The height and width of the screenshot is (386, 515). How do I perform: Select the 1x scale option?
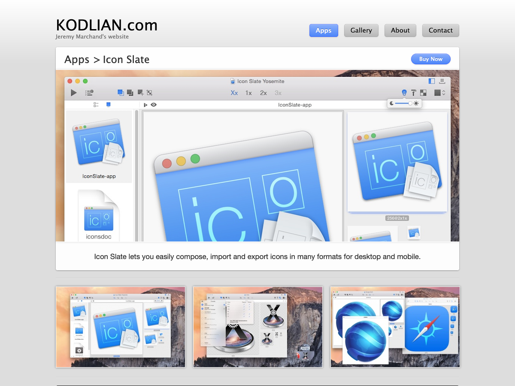pyautogui.click(x=248, y=93)
